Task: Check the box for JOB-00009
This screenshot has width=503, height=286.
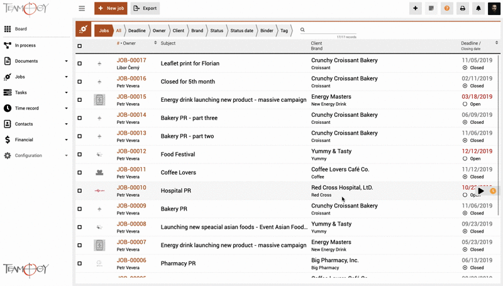Action: [x=80, y=209]
